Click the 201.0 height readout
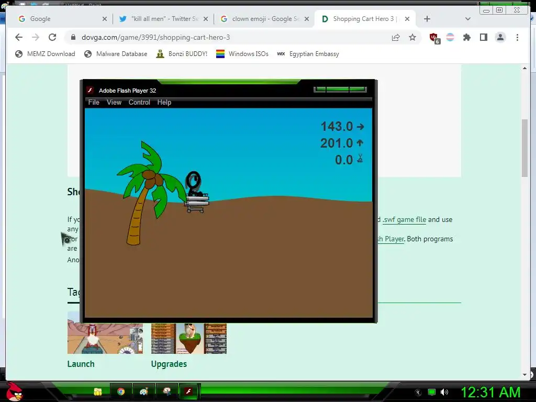This screenshot has height=402, width=536. [341, 143]
